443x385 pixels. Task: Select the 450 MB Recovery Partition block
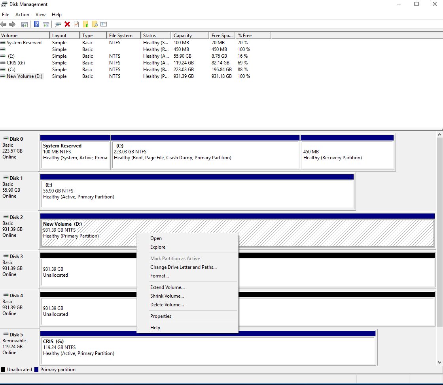pos(347,153)
